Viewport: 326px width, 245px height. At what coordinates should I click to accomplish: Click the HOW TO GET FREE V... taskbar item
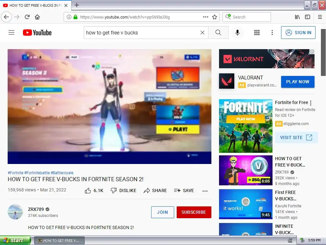(x=59, y=241)
